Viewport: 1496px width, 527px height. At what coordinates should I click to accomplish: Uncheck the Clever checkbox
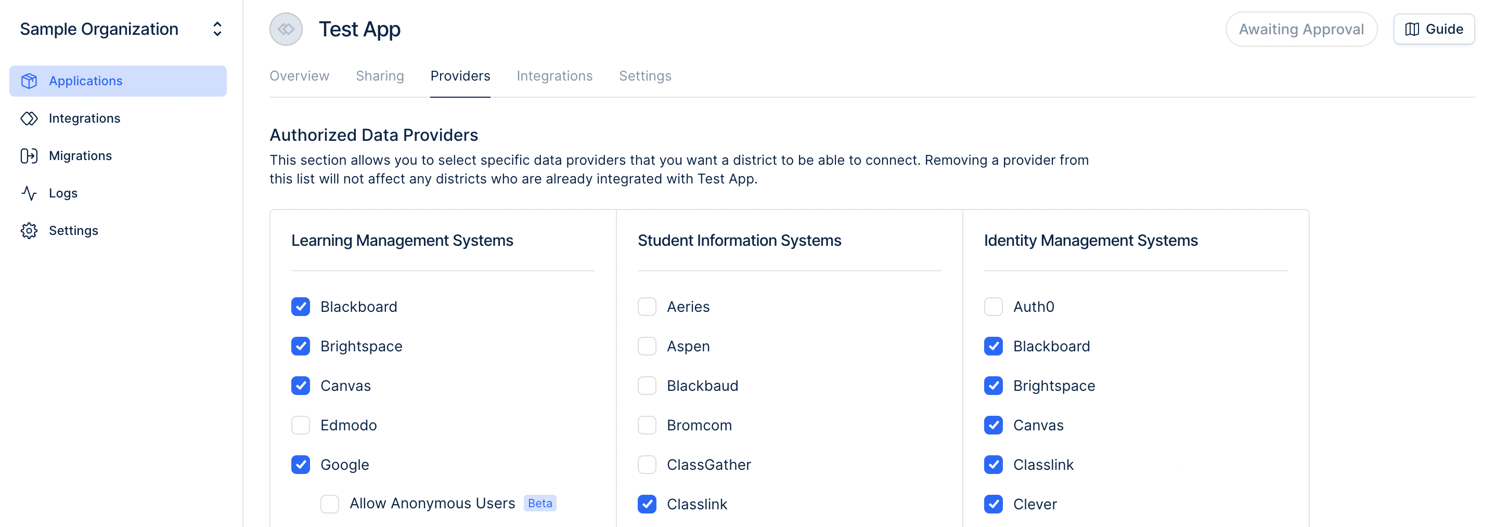pos(993,504)
